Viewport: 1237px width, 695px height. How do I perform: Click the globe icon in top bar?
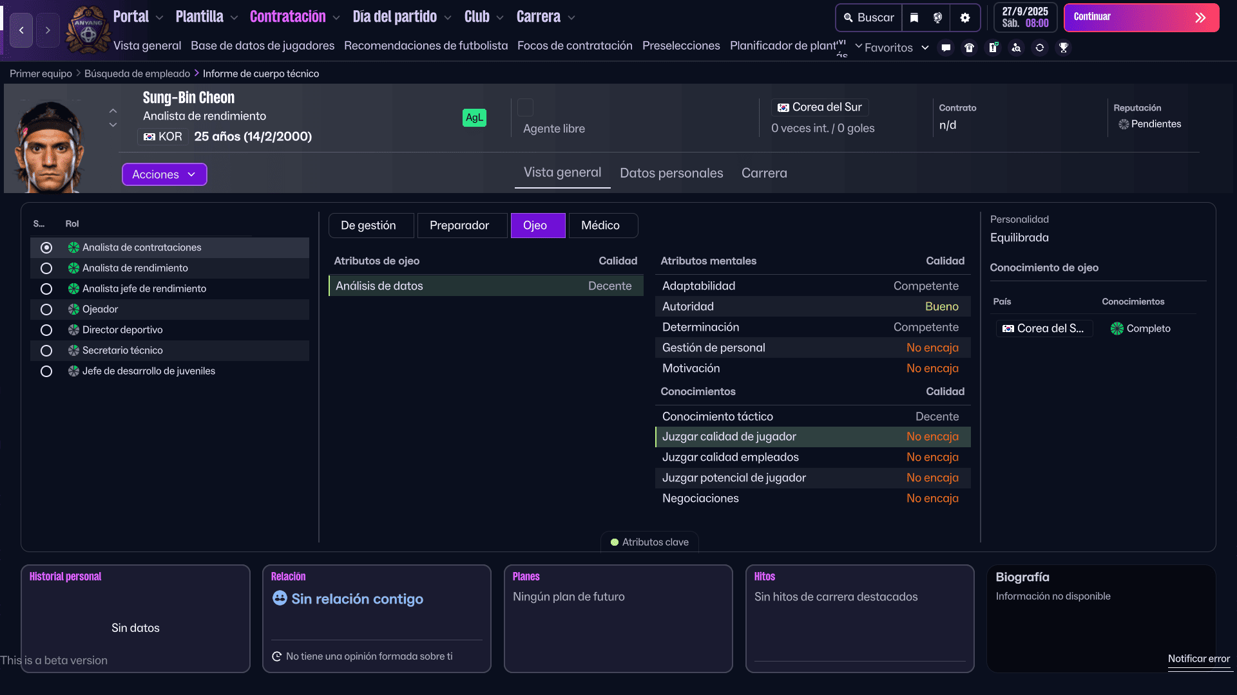coord(938,17)
